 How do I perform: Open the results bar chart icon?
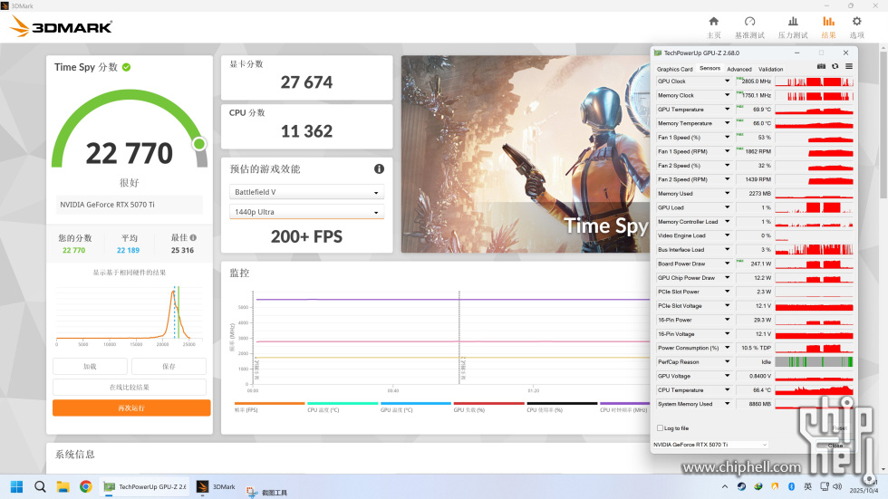[x=828, y=22]
